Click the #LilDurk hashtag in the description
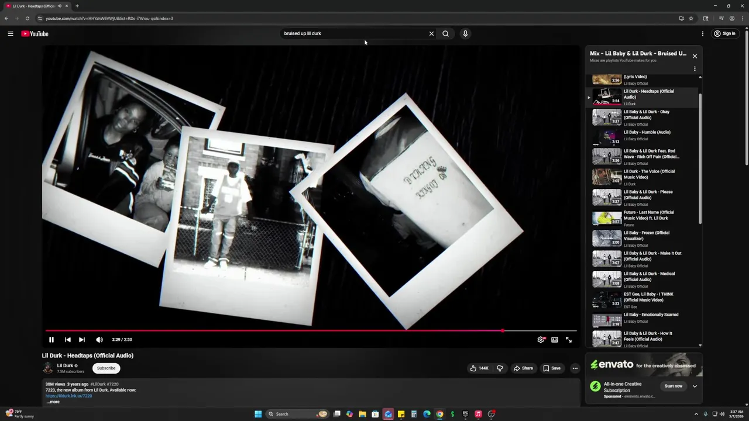749x421 pixels. pos(98,384)
